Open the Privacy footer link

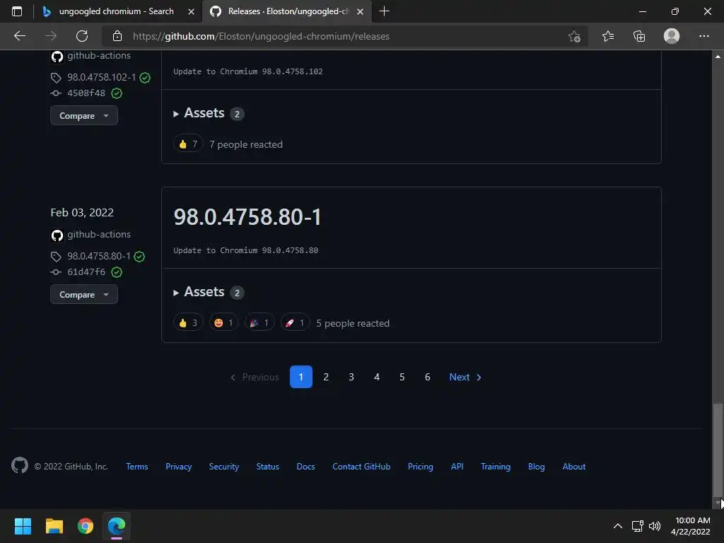(179, 467)
